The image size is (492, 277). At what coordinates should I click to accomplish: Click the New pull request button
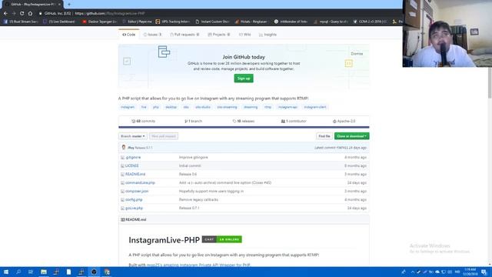click(x=164, y=136)
